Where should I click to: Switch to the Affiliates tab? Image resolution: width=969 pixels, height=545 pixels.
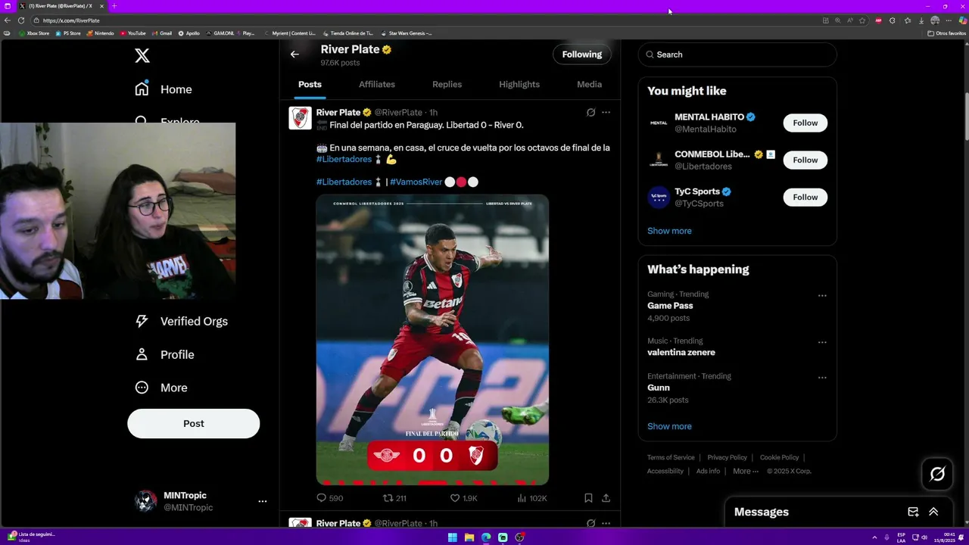(377, 84)
